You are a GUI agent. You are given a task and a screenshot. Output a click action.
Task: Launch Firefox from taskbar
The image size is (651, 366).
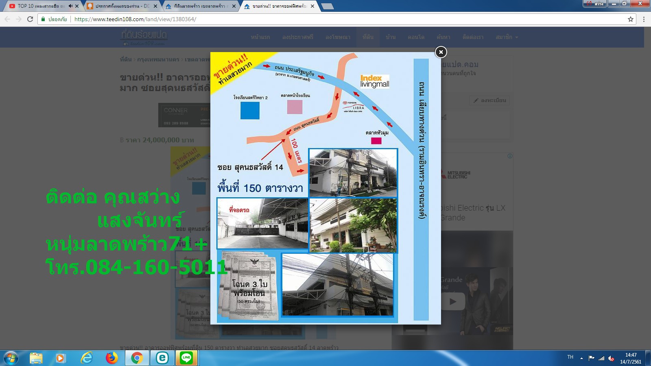tap(111, 358)
